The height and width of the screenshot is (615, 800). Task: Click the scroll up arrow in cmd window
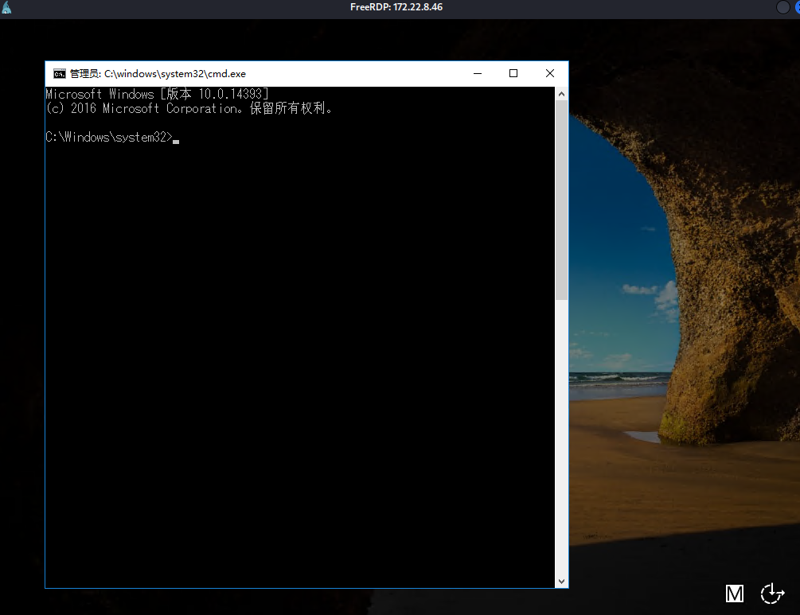click(561, 94)
